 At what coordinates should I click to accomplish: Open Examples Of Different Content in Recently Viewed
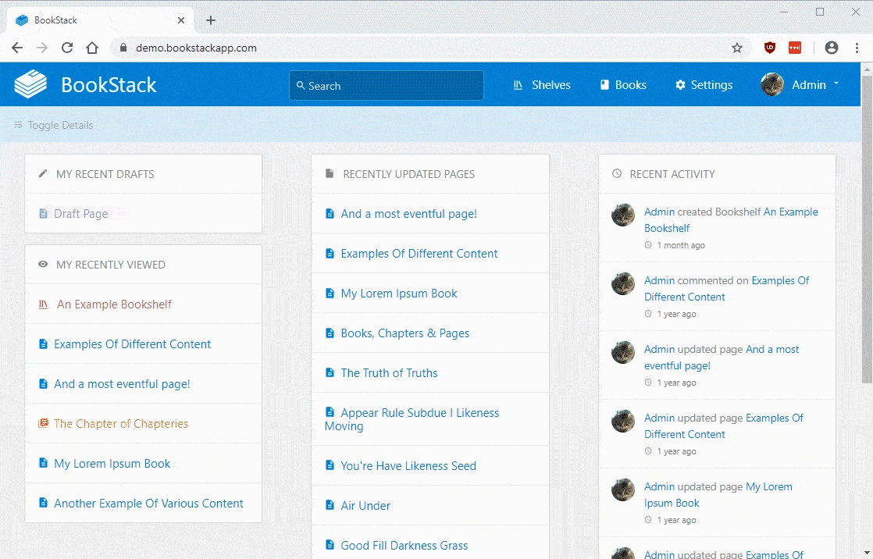133,344
